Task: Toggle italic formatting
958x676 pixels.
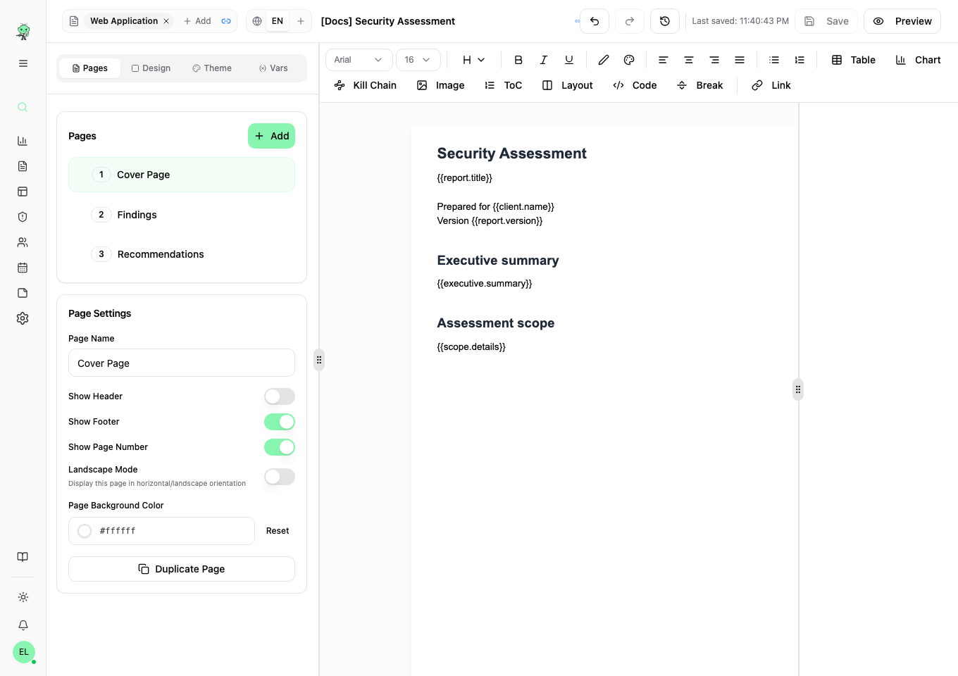Action: coord(544,60)
